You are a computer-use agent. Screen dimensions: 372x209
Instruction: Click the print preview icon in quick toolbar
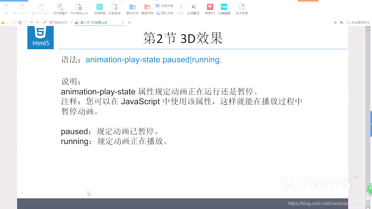(x=26, y=23)
